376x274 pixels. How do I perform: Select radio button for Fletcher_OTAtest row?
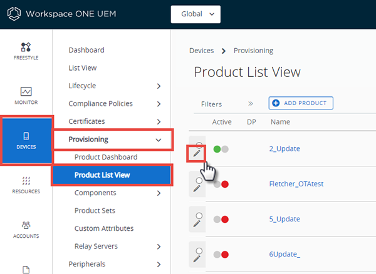[x=199, y=180]
